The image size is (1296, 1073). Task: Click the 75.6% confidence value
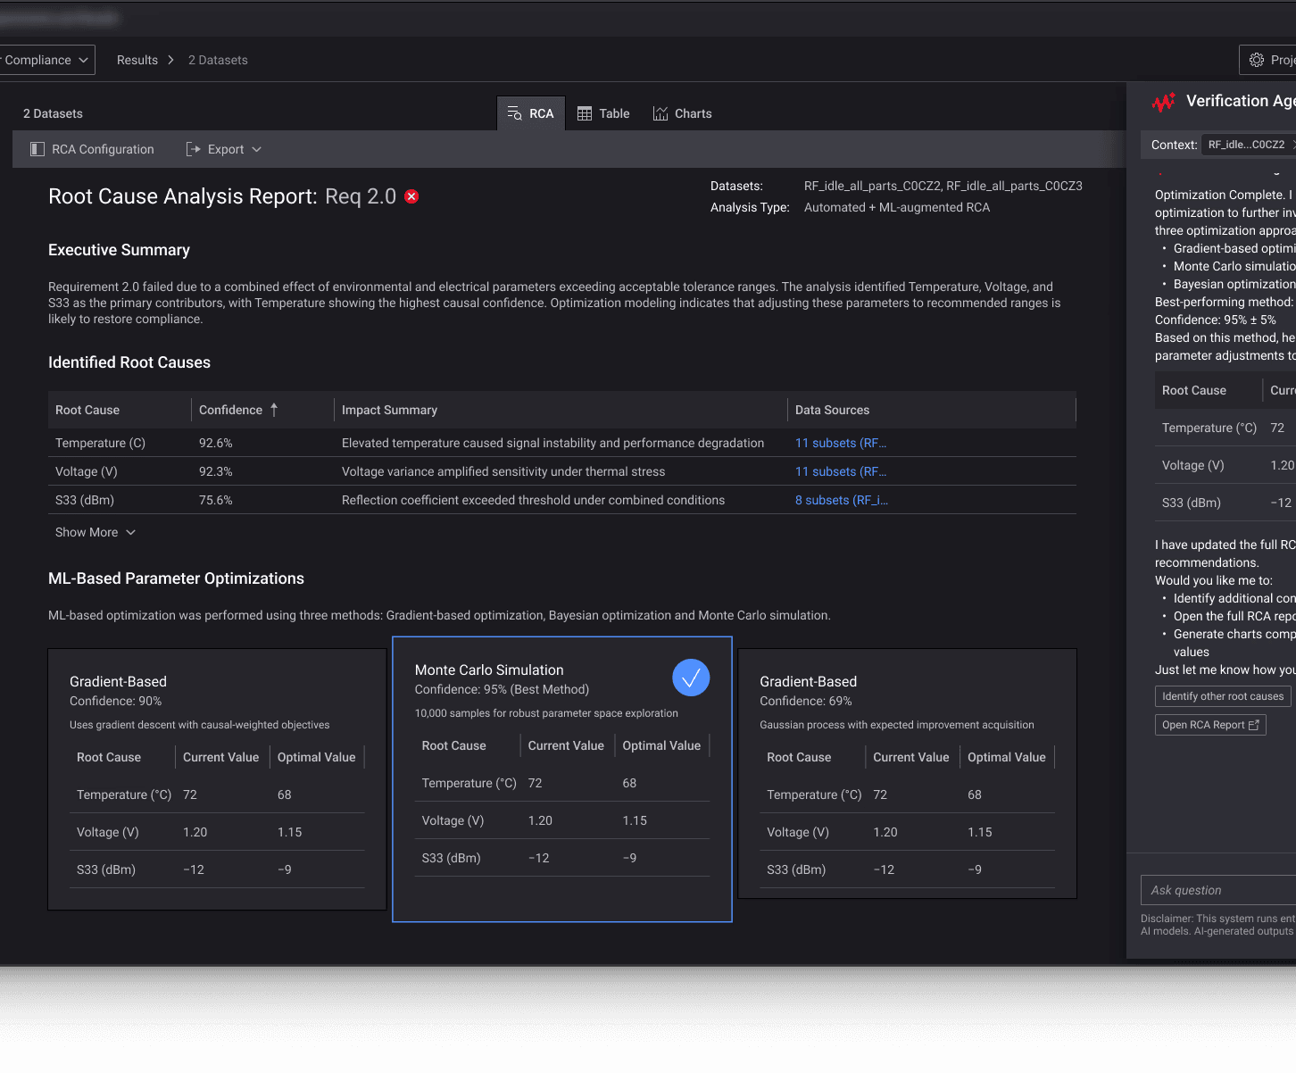pos(215,500)
